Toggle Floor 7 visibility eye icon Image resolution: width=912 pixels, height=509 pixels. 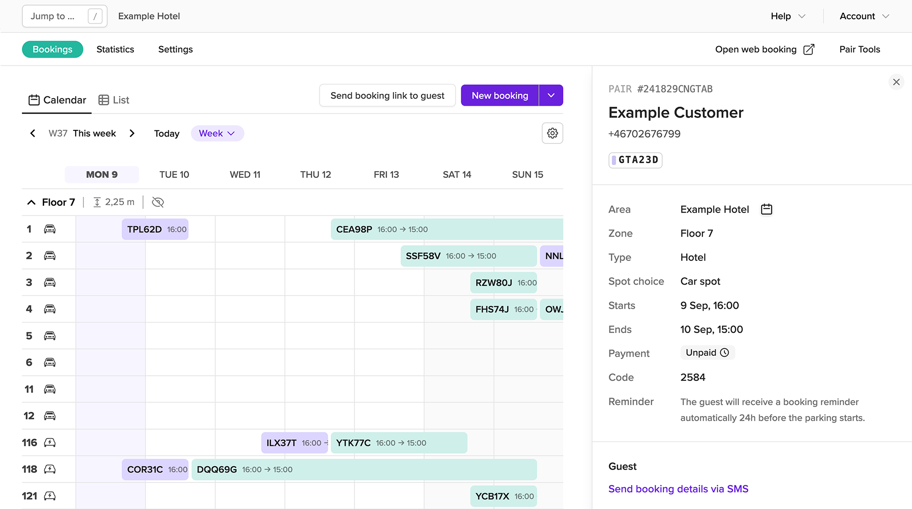[158, 202]
